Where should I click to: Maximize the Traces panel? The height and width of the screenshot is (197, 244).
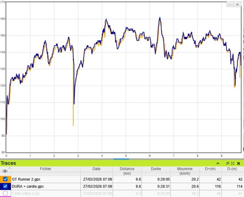(232, 163)
